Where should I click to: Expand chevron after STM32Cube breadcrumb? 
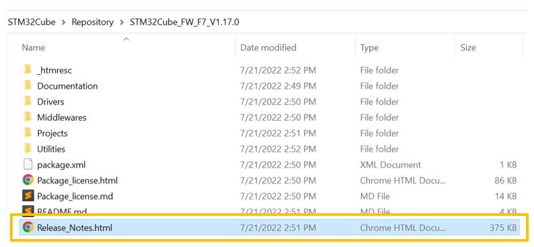63,23
